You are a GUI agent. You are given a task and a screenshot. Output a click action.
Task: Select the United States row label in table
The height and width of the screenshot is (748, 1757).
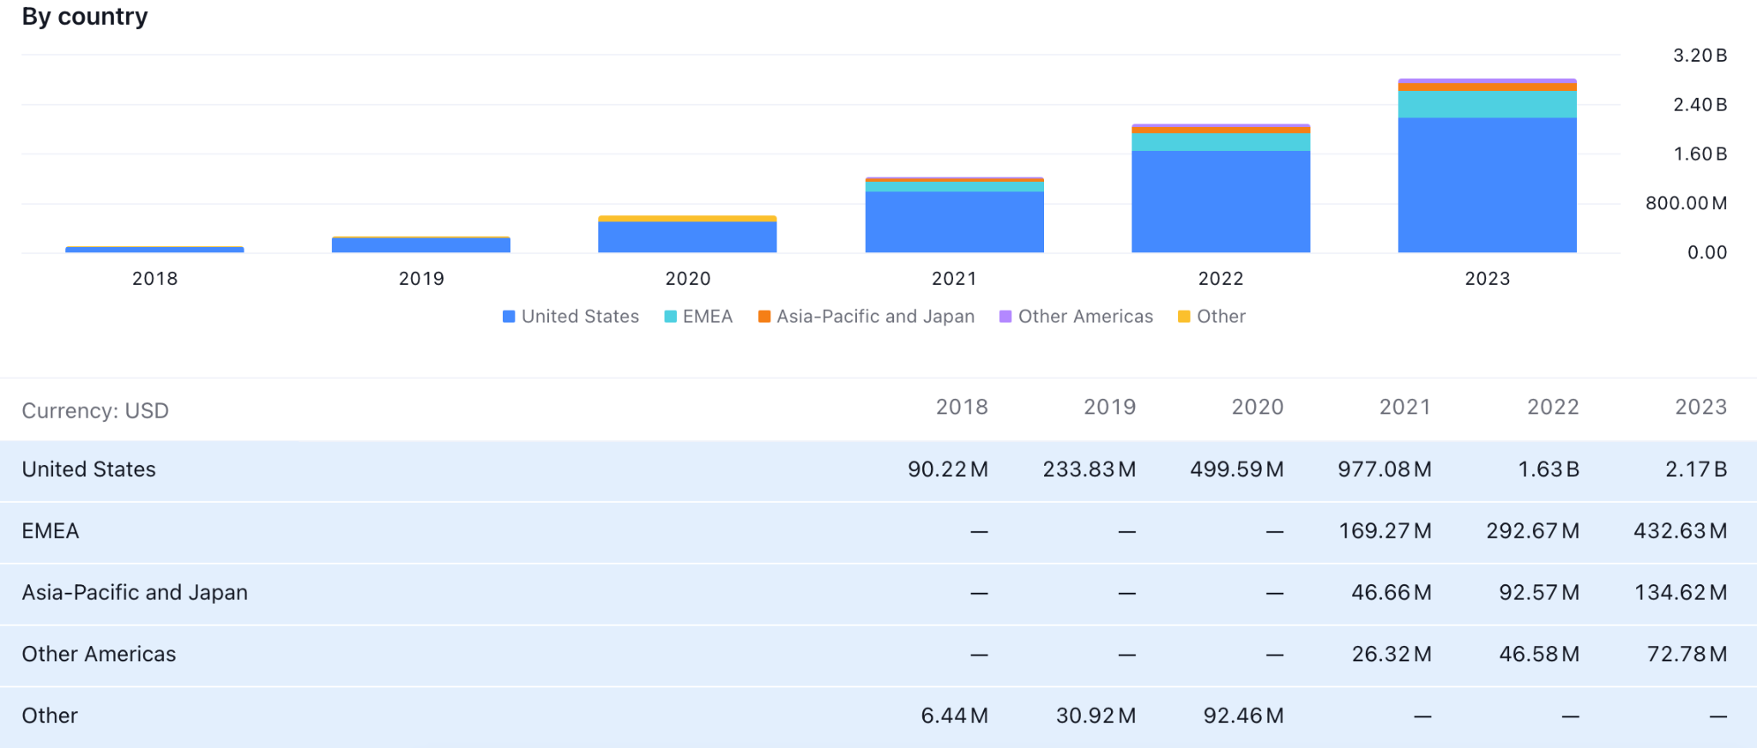coord(89,470)
